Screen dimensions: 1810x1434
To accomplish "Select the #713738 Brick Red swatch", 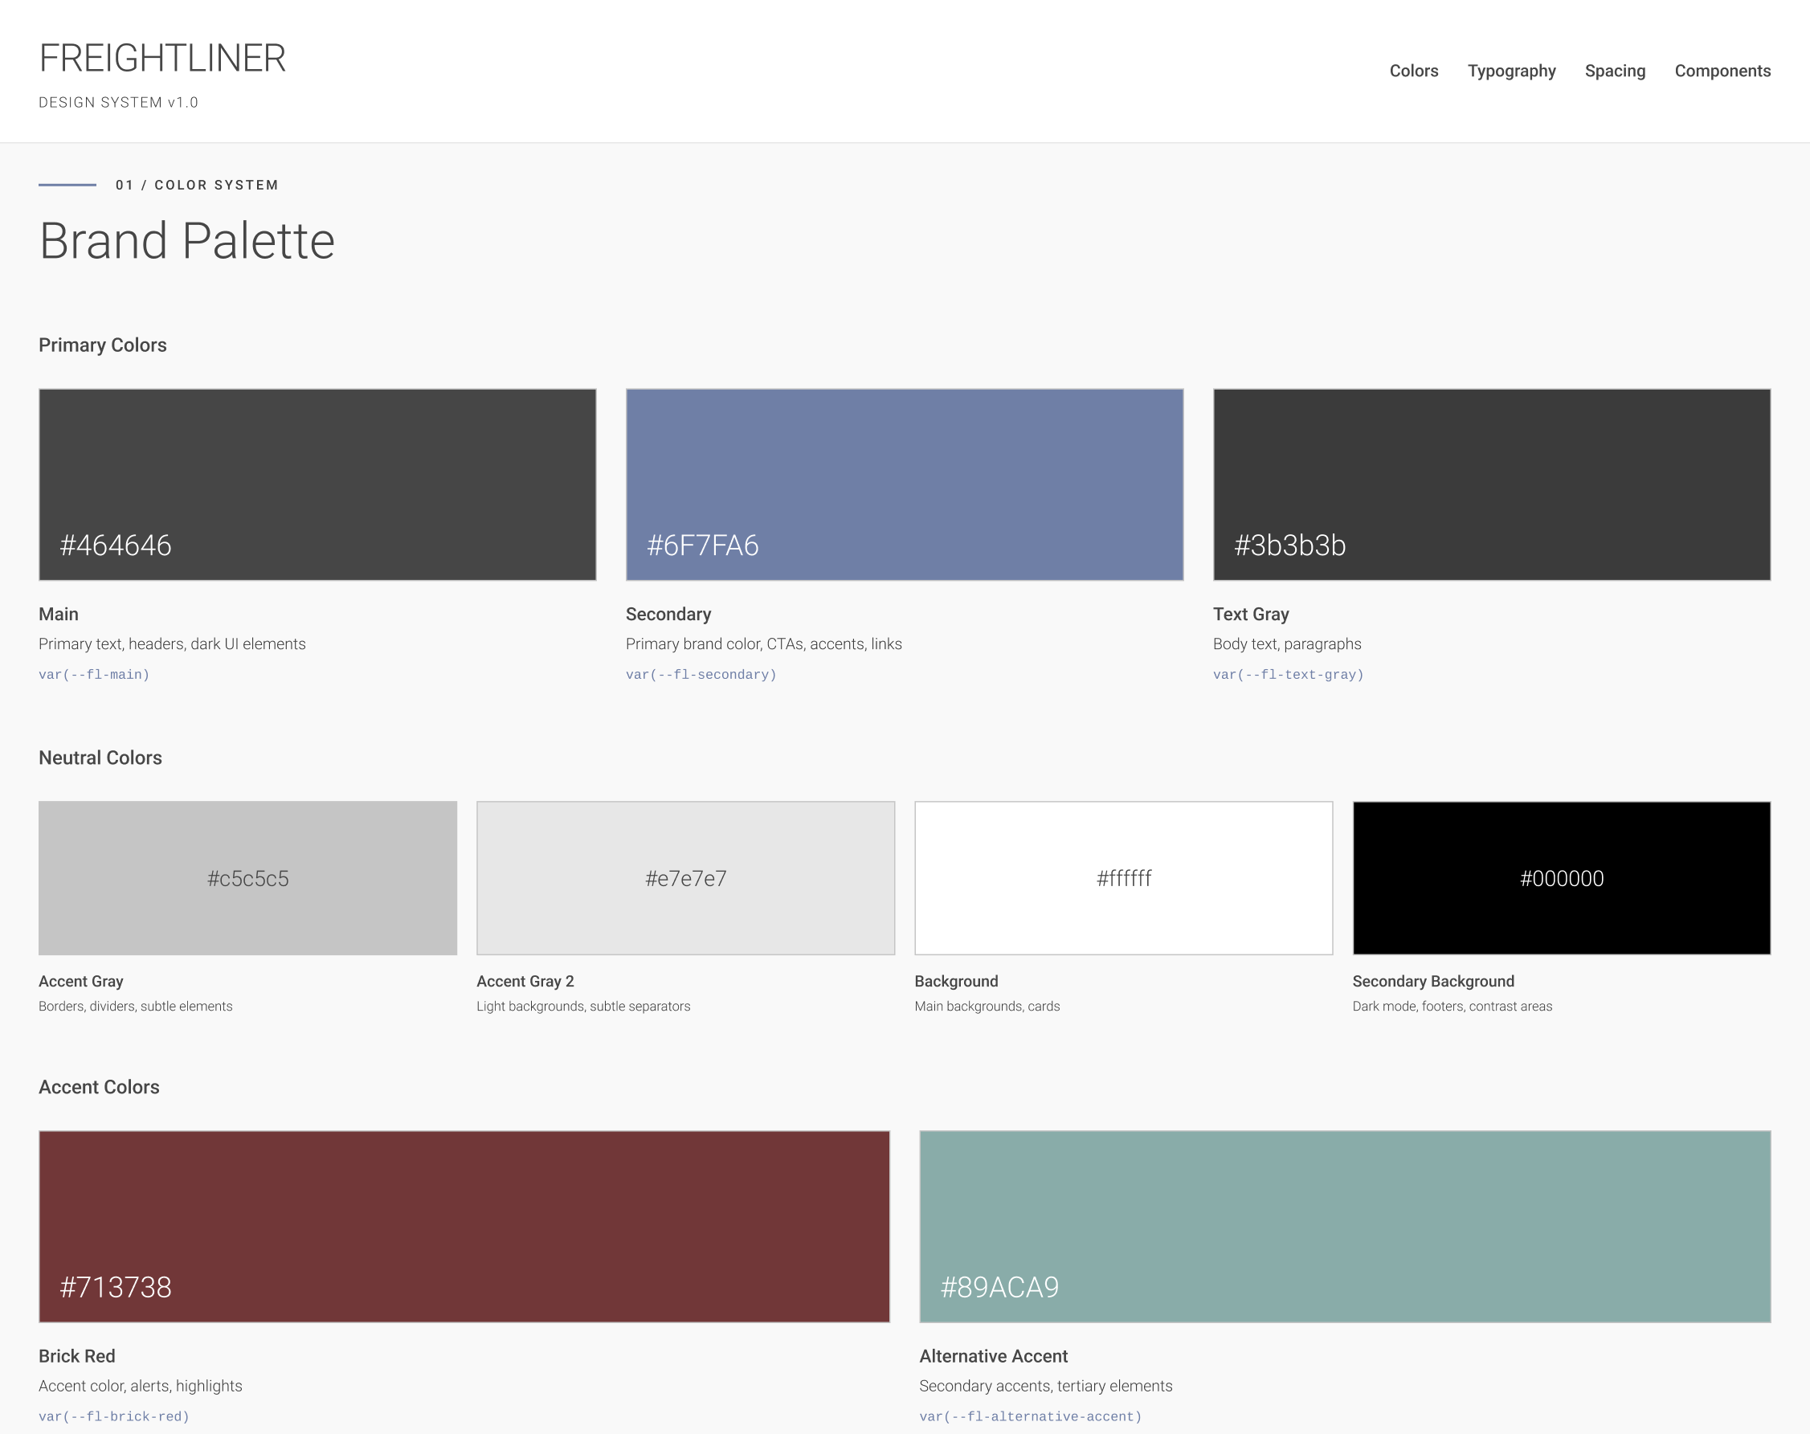I will 464,1226.
